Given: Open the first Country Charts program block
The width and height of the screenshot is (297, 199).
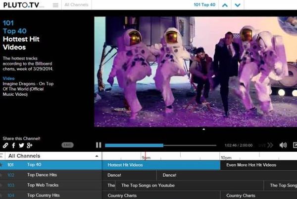Looking at the screenshot, I should (161, 195).
